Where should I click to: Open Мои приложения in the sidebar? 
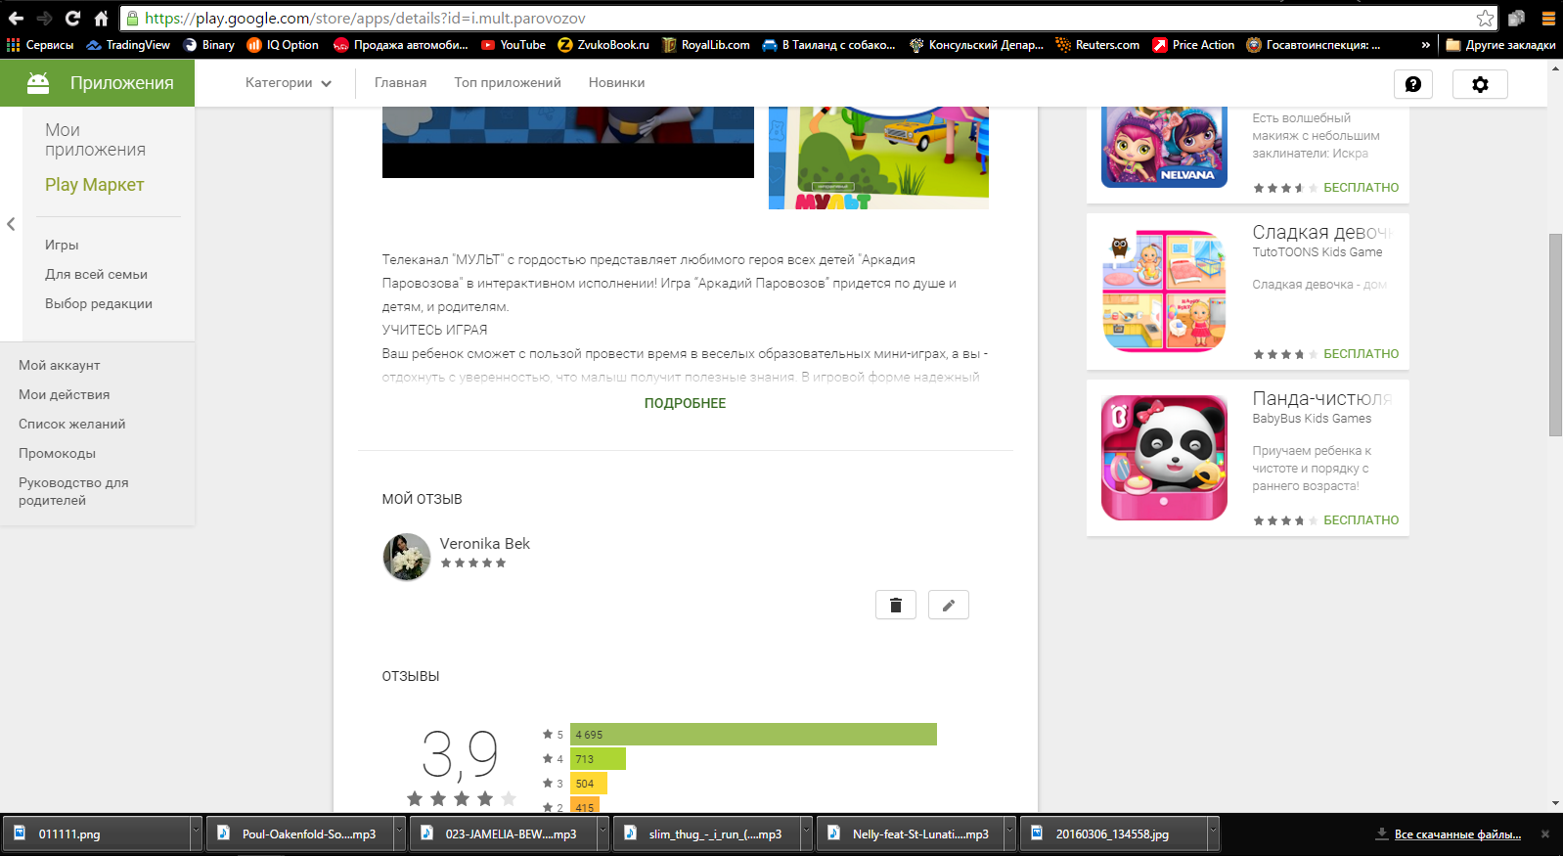[95, 140]
